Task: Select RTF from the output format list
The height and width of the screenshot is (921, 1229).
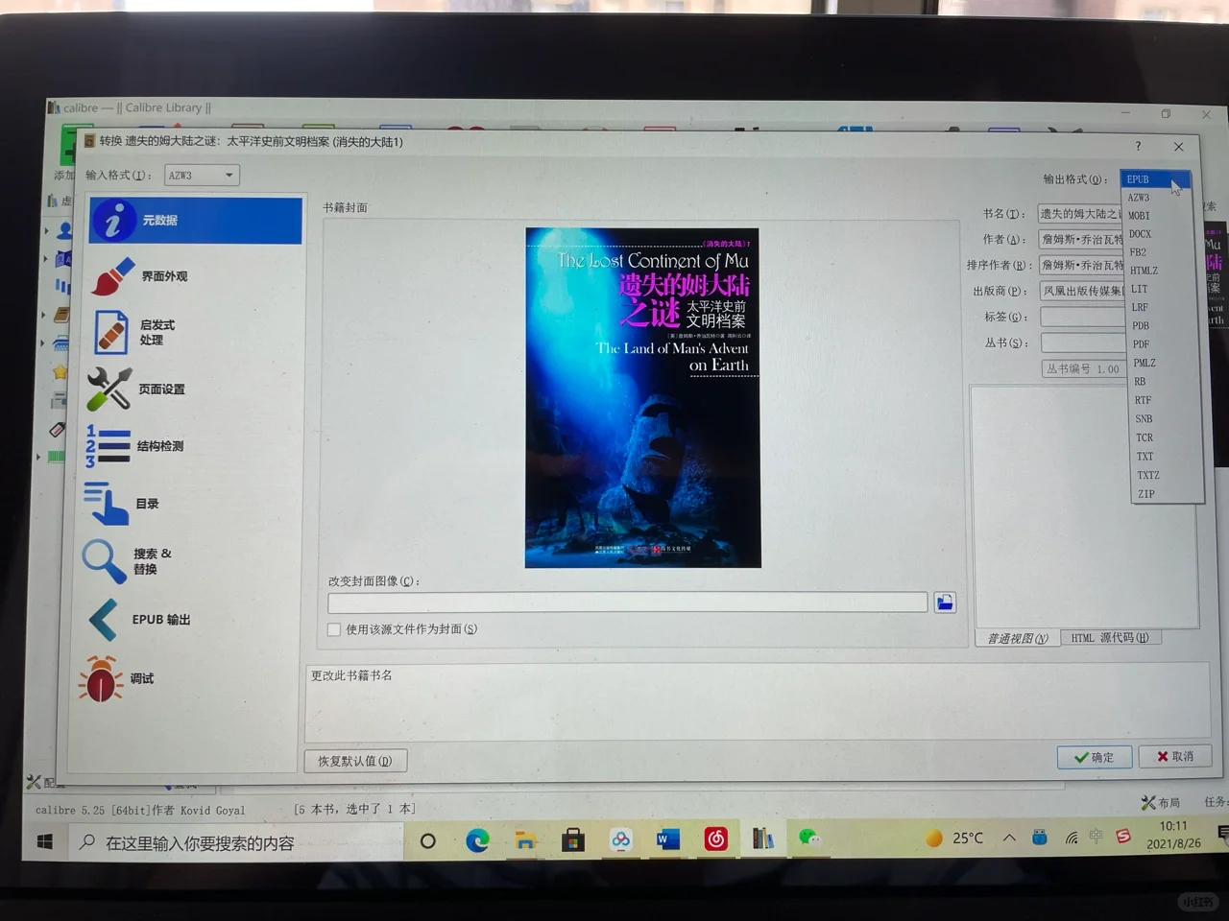Action: (1143, 400)
